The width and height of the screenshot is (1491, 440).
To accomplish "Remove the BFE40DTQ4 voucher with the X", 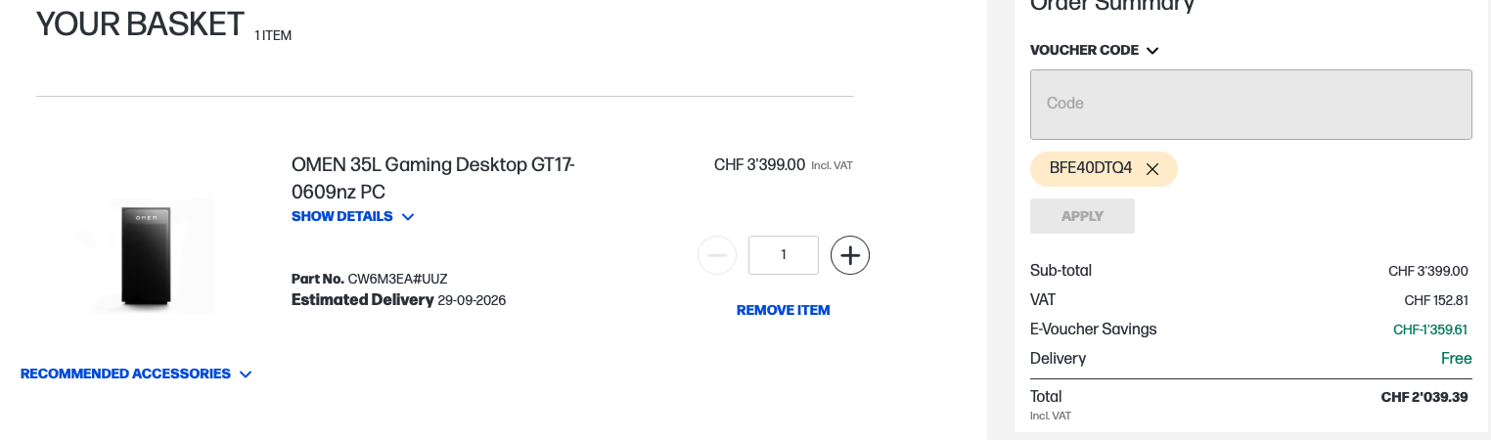I will click(x=1152, y=169).
